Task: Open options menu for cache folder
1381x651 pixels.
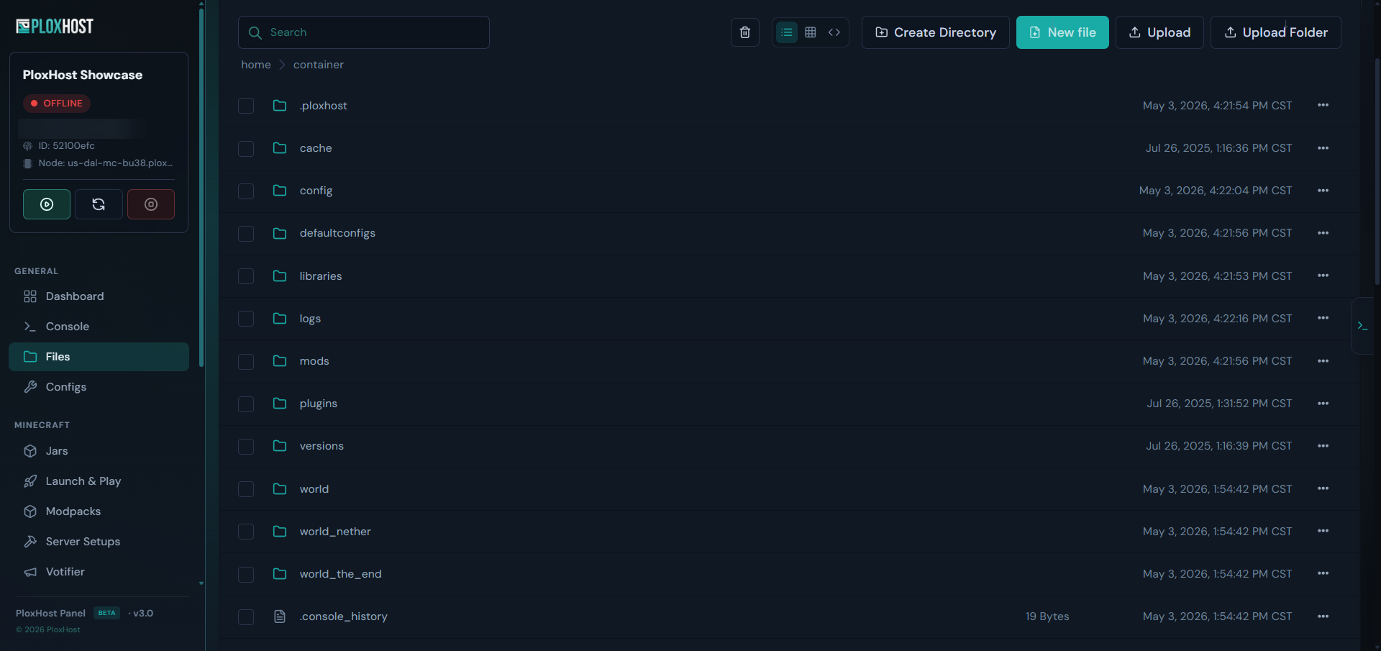Action: (x=1323, y=147)
